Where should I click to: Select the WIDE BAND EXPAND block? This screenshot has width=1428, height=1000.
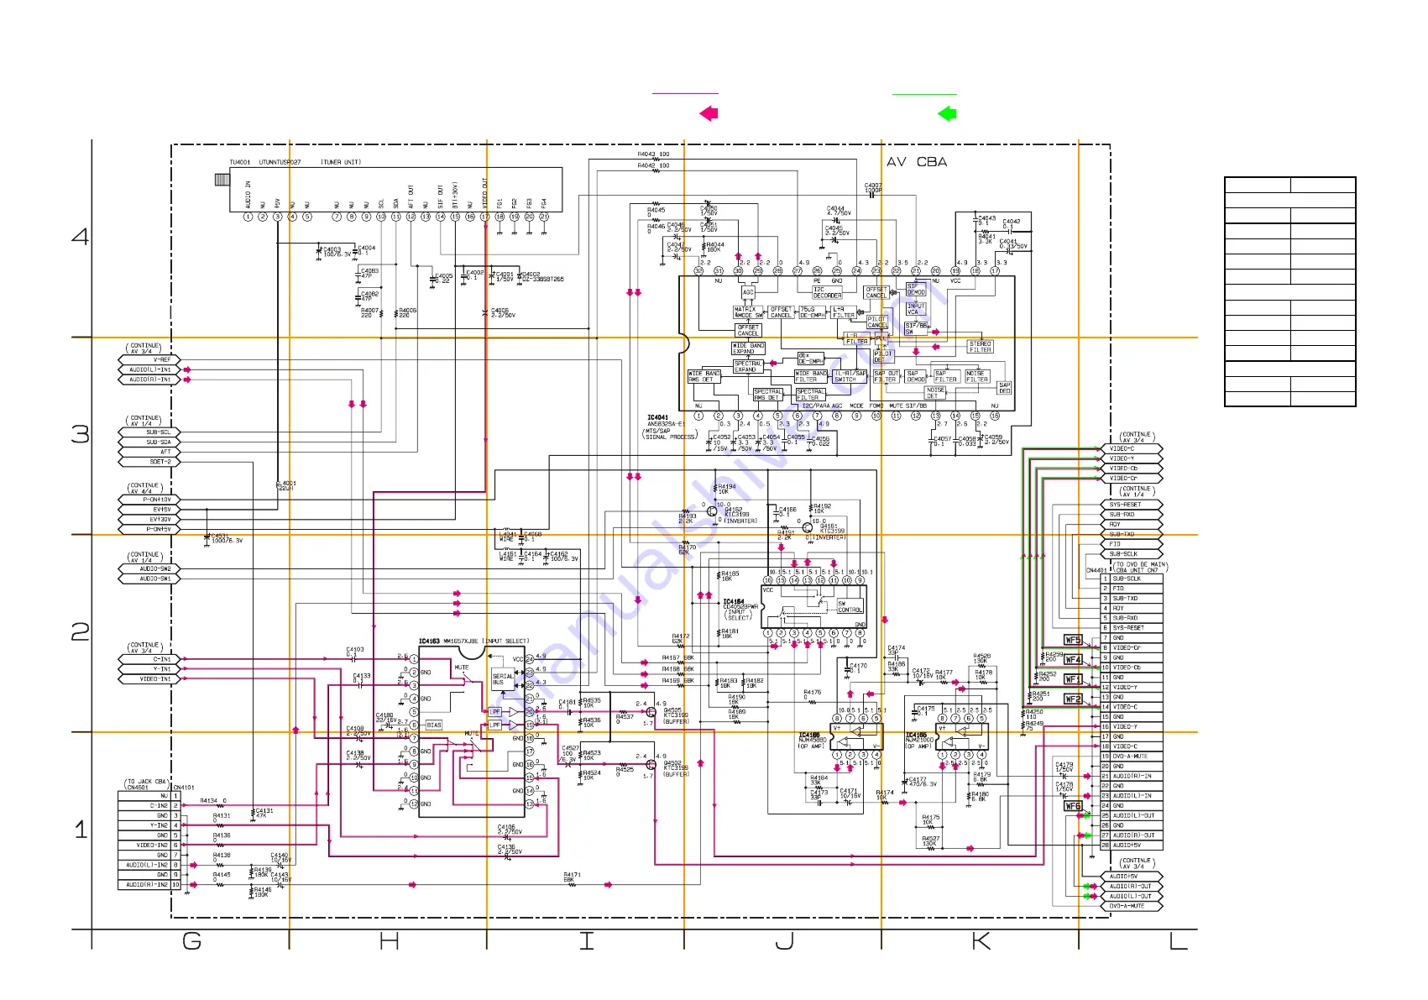(x=748, y=348)
